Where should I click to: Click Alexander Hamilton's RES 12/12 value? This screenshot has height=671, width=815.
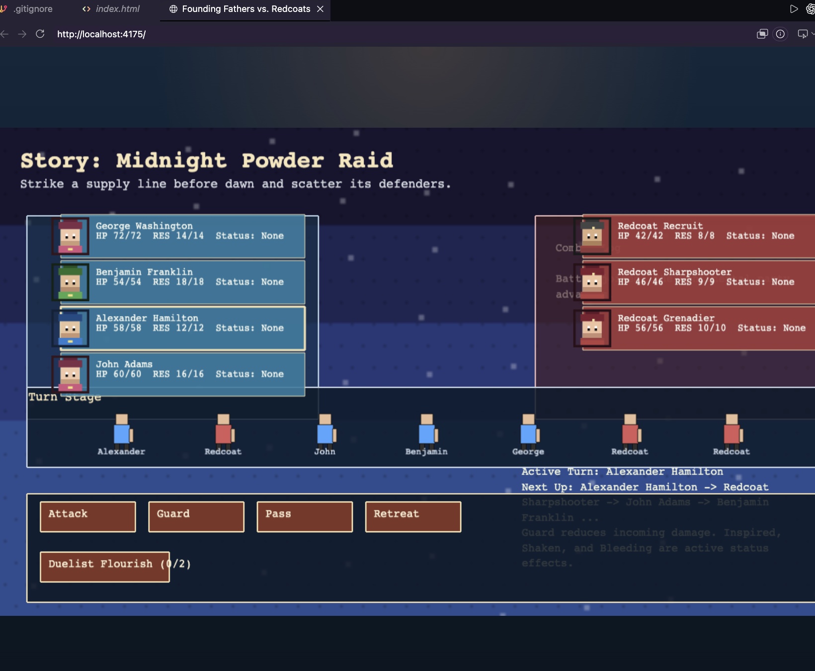point(178,328)
